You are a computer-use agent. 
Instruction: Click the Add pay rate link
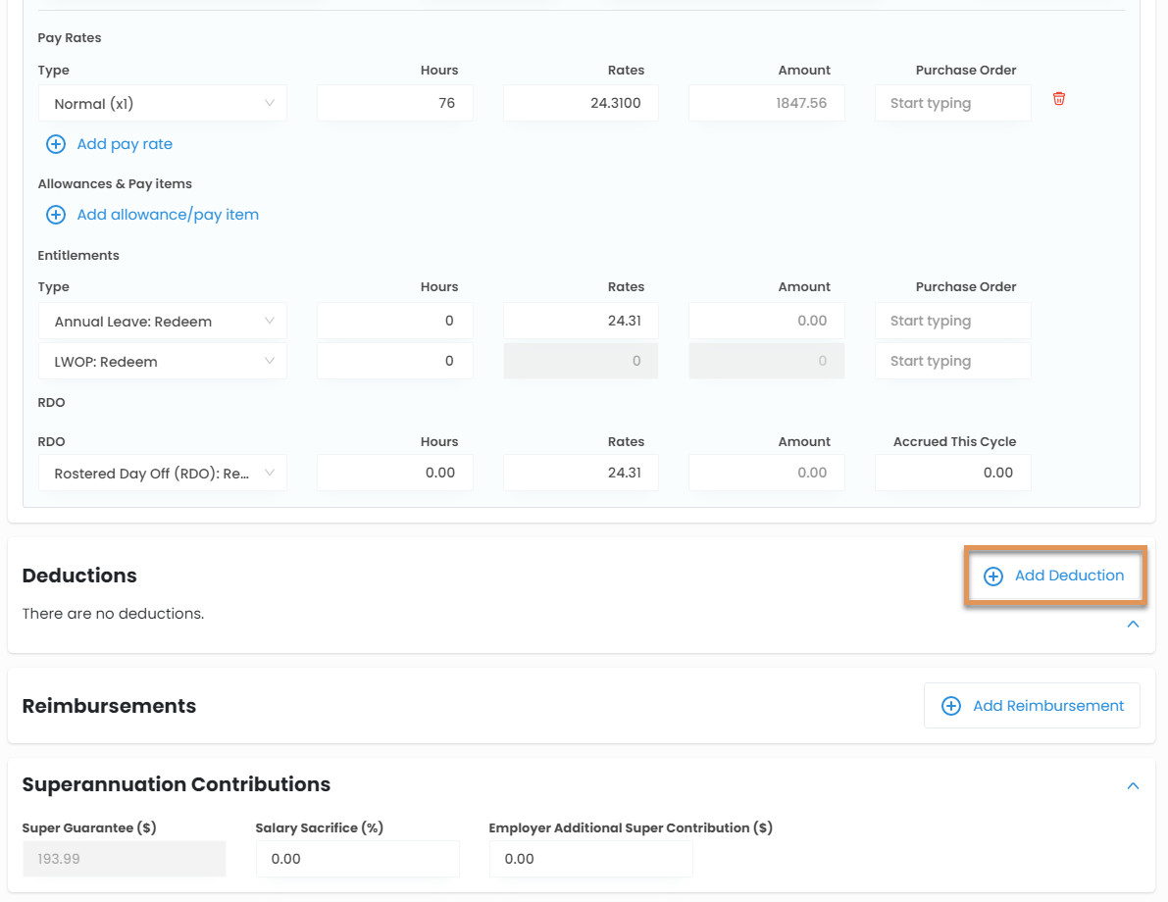tap(125, 144)
